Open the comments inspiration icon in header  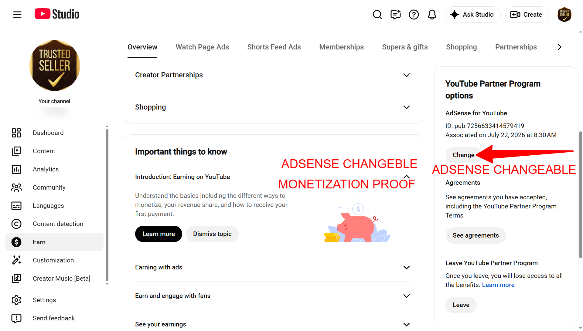(x=395, y=14)
